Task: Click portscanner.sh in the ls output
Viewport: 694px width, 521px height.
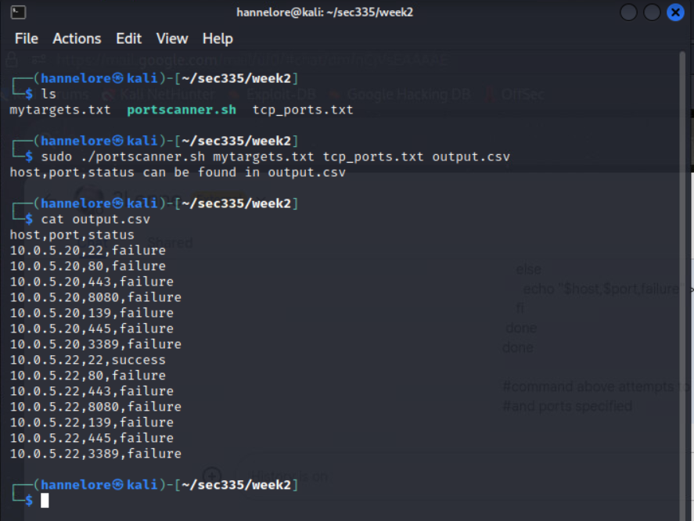Action: (181, 110)
